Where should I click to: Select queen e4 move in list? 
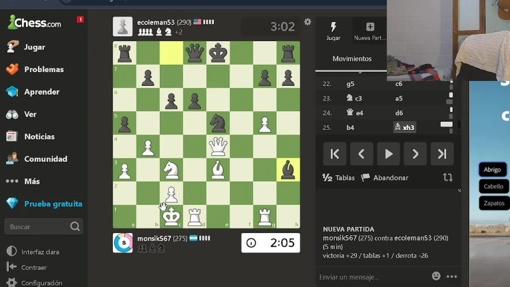[355, 113]
